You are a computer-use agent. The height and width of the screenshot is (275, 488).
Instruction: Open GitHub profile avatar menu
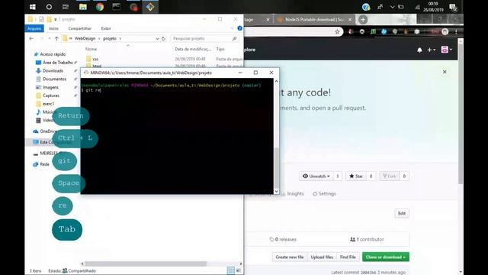[446, 49]
